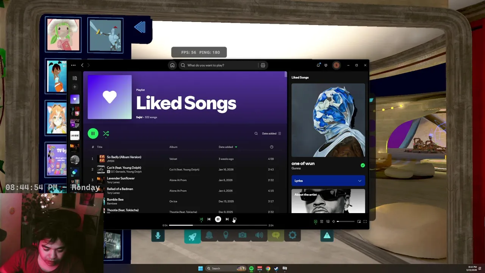Mute Spotify volume speaker icon
Viewport: 485px width, 273px height.
pos(333,221)
